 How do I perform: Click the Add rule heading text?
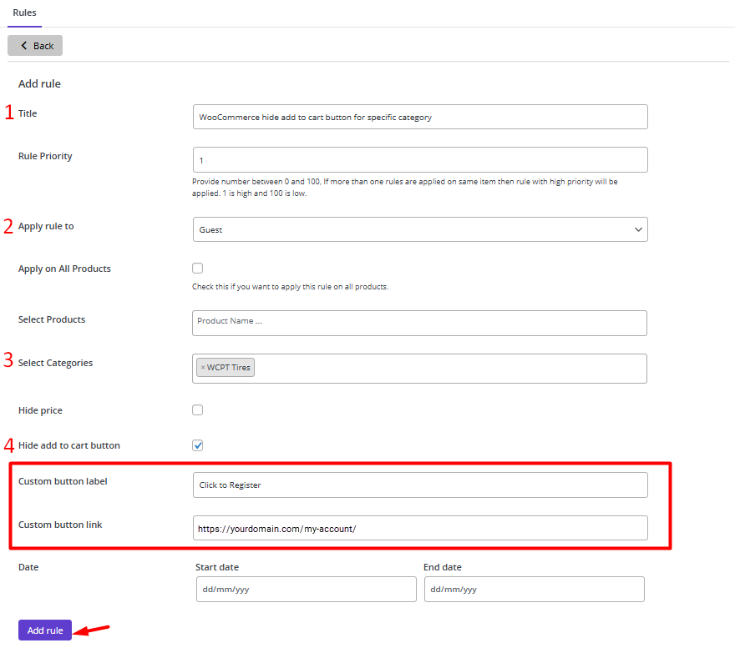tap(39, 83)
